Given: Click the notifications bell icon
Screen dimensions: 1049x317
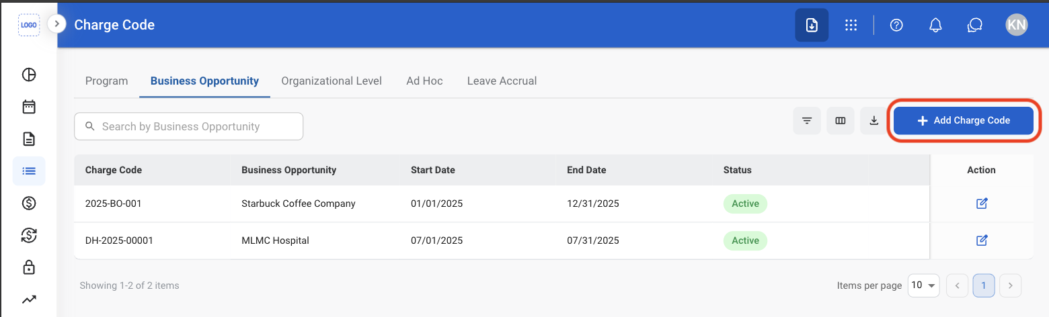Looking at the screenshot, I should pos(935,26).
